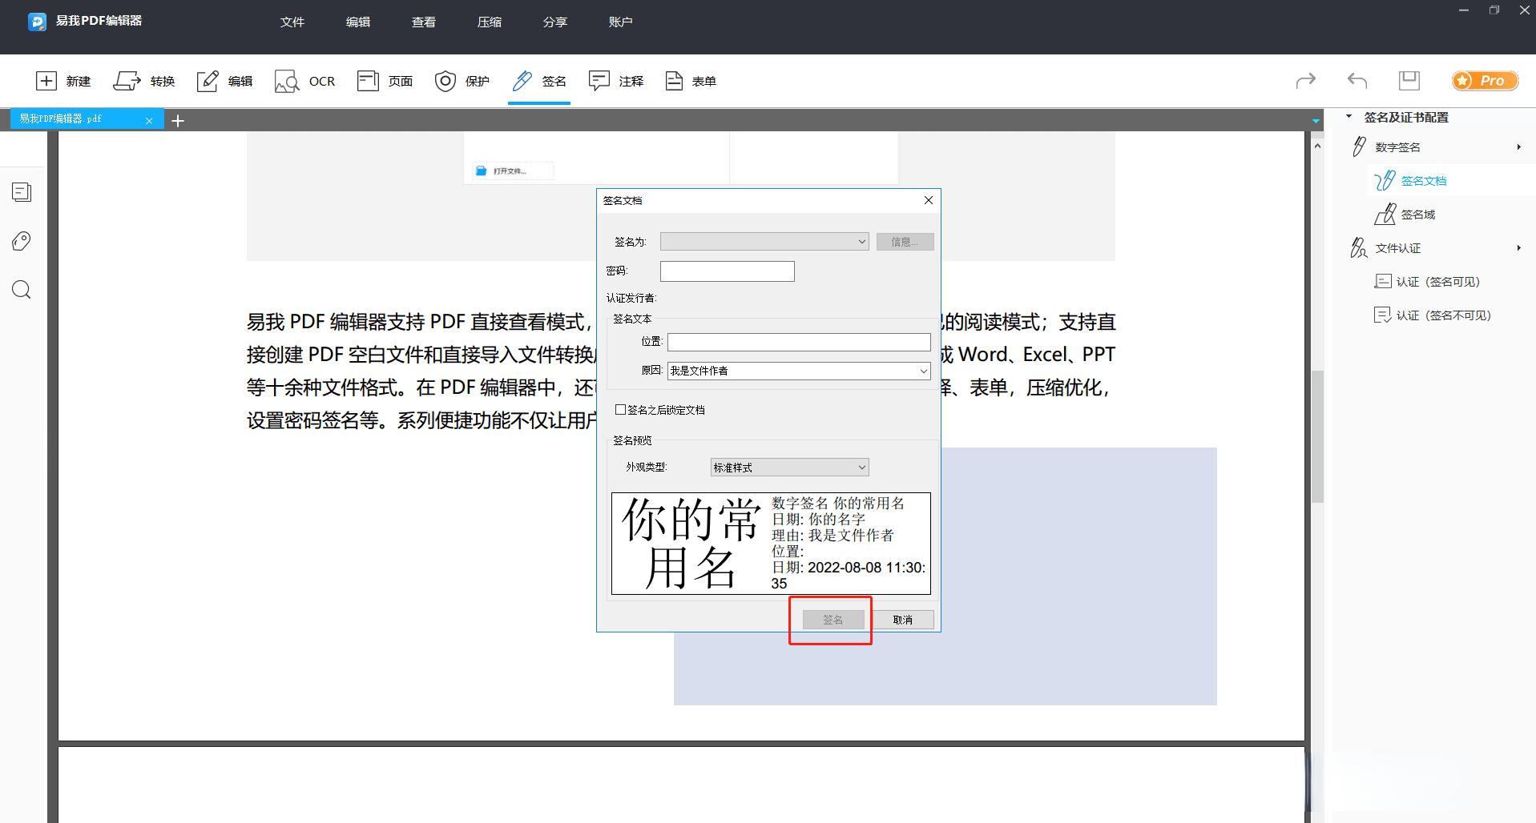Click the 数字签名 section label
1536x823 pixels.
1398,147
